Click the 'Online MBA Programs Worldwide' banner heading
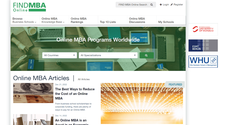The width and height of the screenshot is (231, 125). click(98, 40)
